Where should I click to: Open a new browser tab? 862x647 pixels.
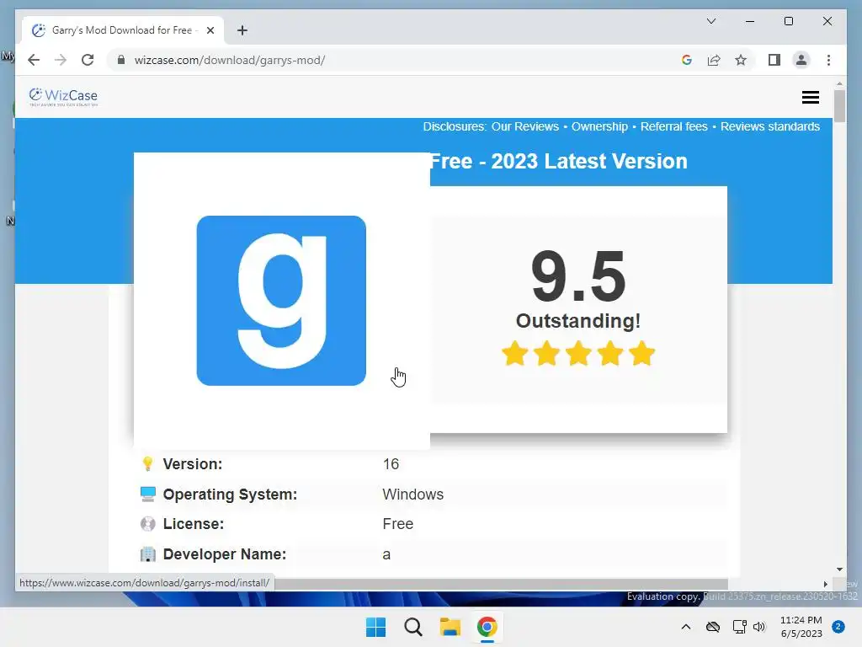click(242, 30)
